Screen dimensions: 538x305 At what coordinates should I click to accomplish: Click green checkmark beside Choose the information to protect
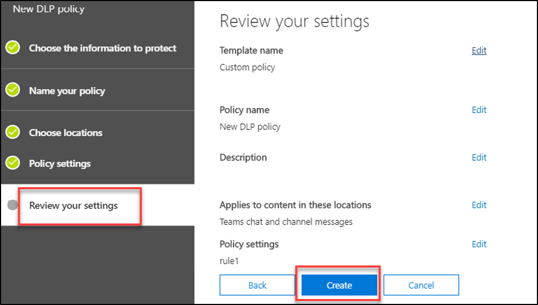click(x=13, y=48)
